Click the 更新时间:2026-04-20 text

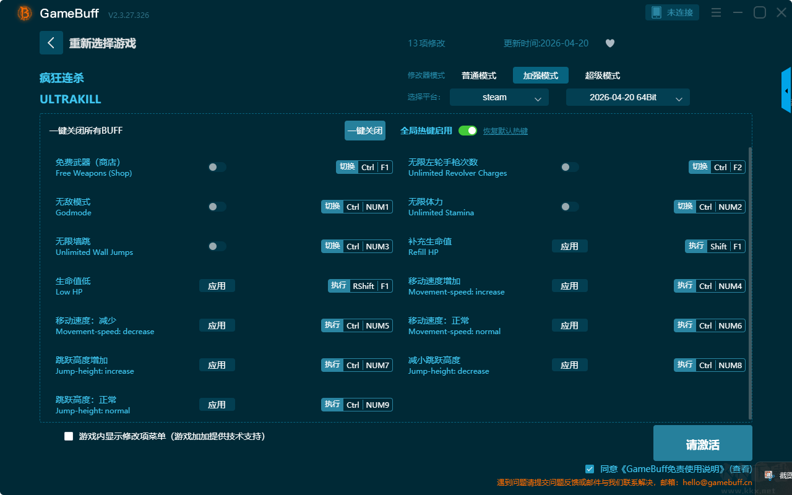[546, 43]
